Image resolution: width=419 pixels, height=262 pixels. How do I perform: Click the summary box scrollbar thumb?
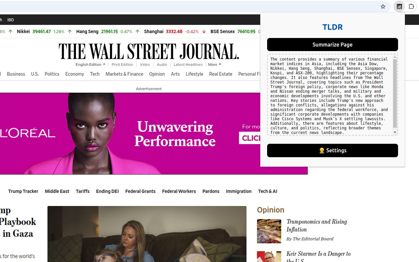coord(395,93)
